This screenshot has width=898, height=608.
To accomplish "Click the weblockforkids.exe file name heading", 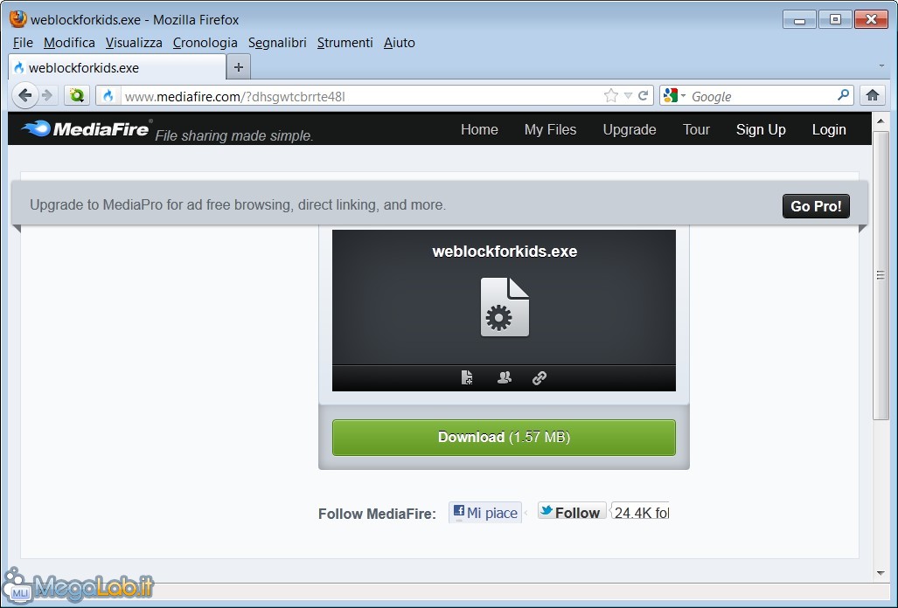I will coord(505,252).
